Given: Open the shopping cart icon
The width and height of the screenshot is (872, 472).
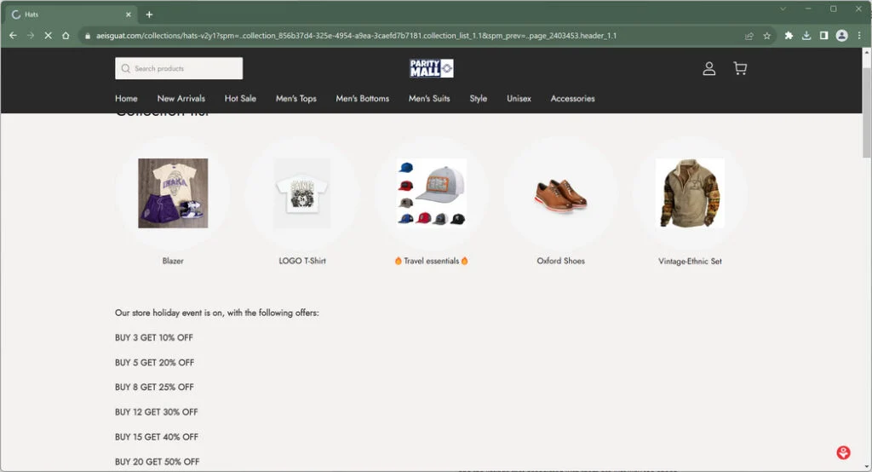Looking at the screenshot, I should (x=740, y=68).
